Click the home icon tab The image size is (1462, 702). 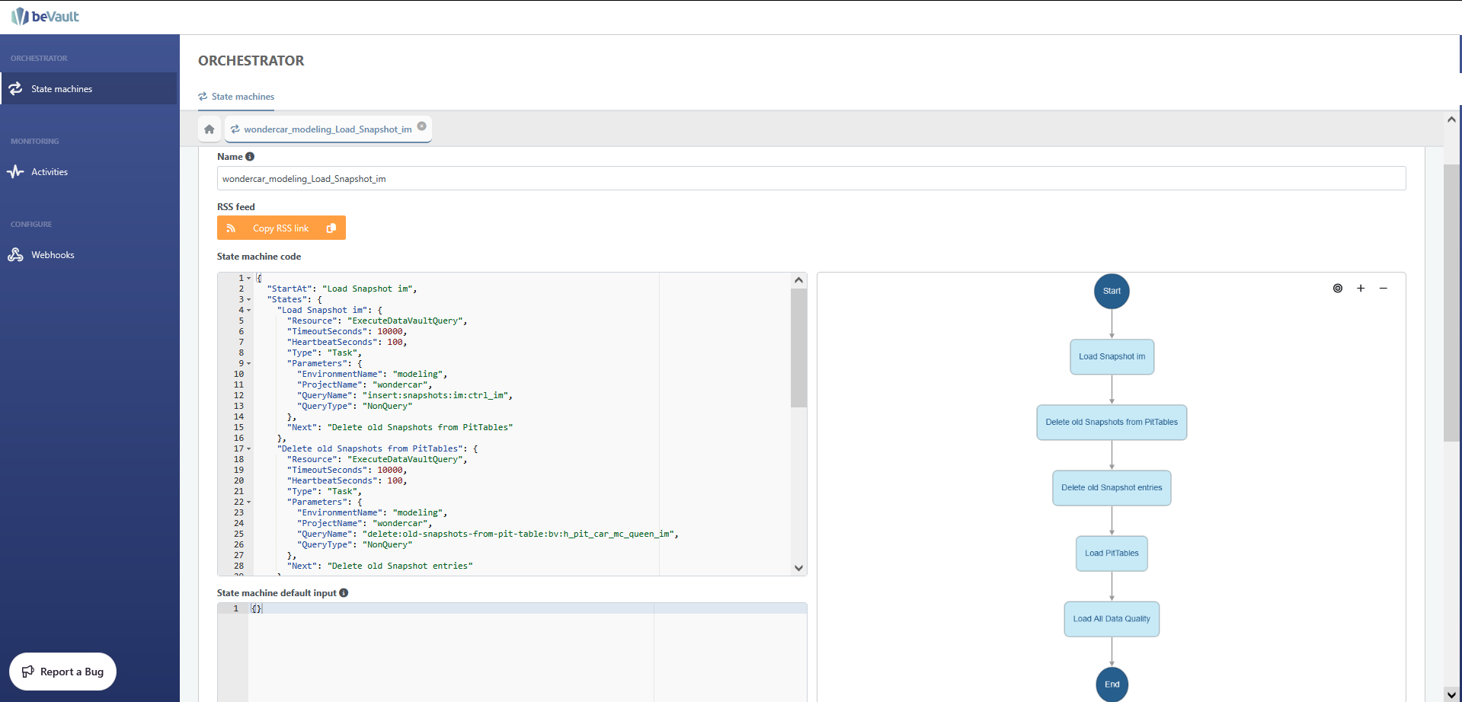(x=210, y=129)
